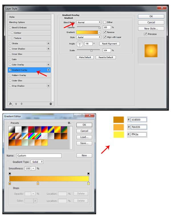Uncheck the Reverse checkbox
The image size is (171, 217).
105,32
